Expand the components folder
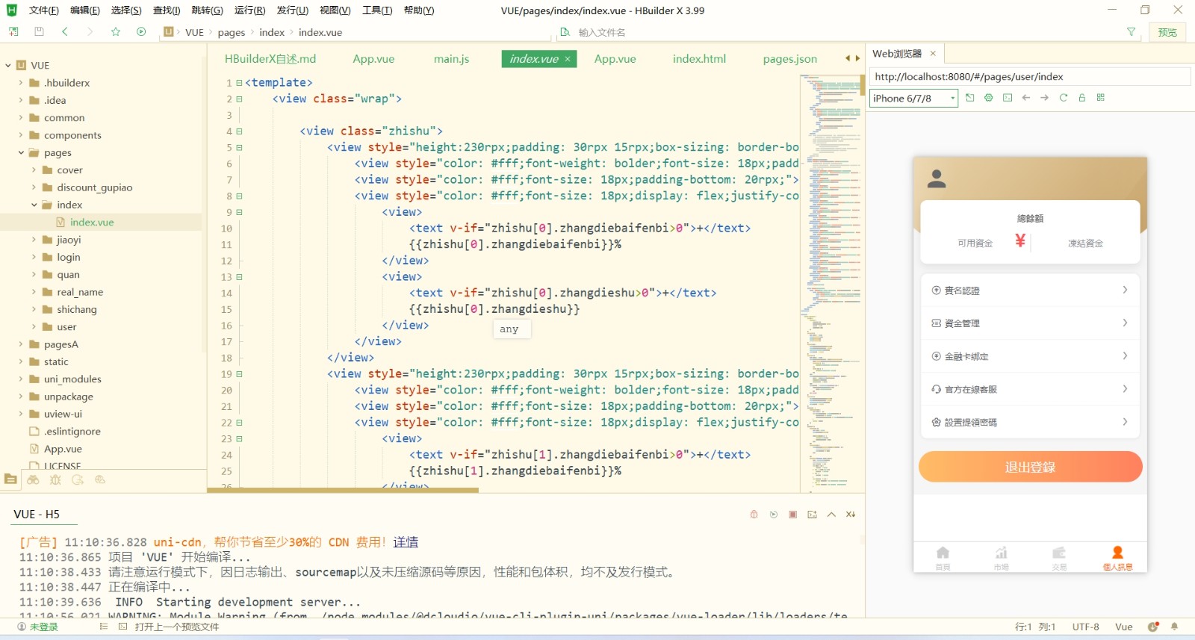 tap(21, 135)
